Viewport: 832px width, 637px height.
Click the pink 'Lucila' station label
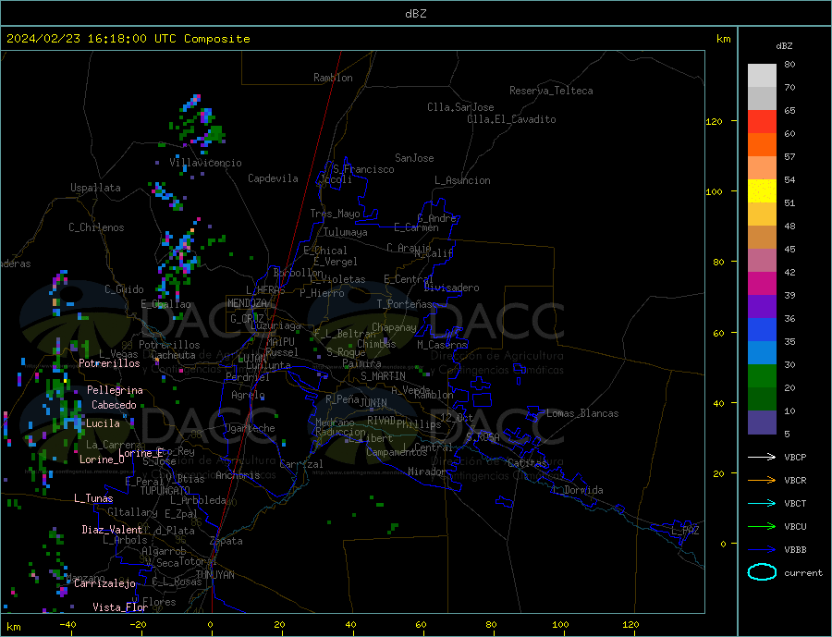click(103, 423)
